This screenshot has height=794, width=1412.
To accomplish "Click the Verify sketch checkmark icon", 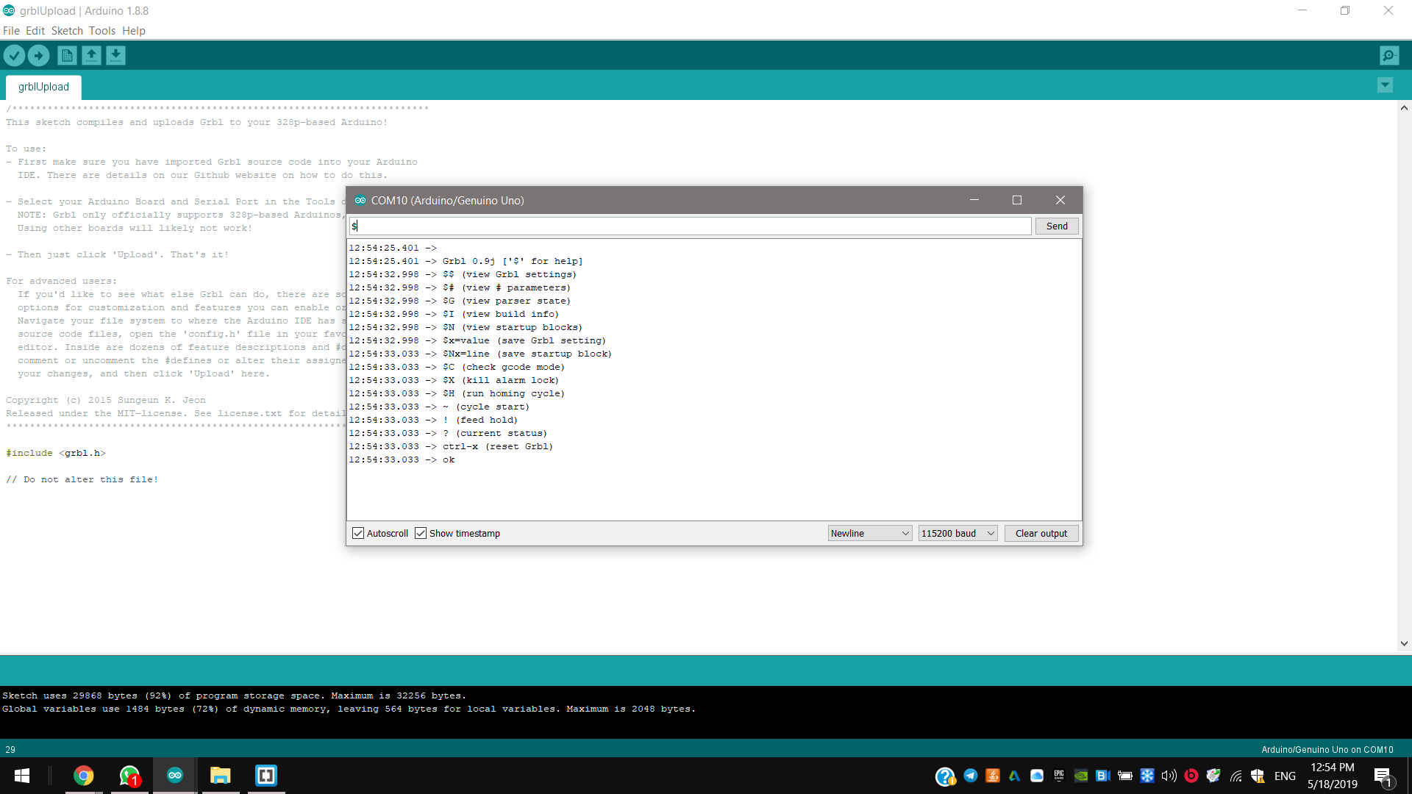I will tap(14, 55).
